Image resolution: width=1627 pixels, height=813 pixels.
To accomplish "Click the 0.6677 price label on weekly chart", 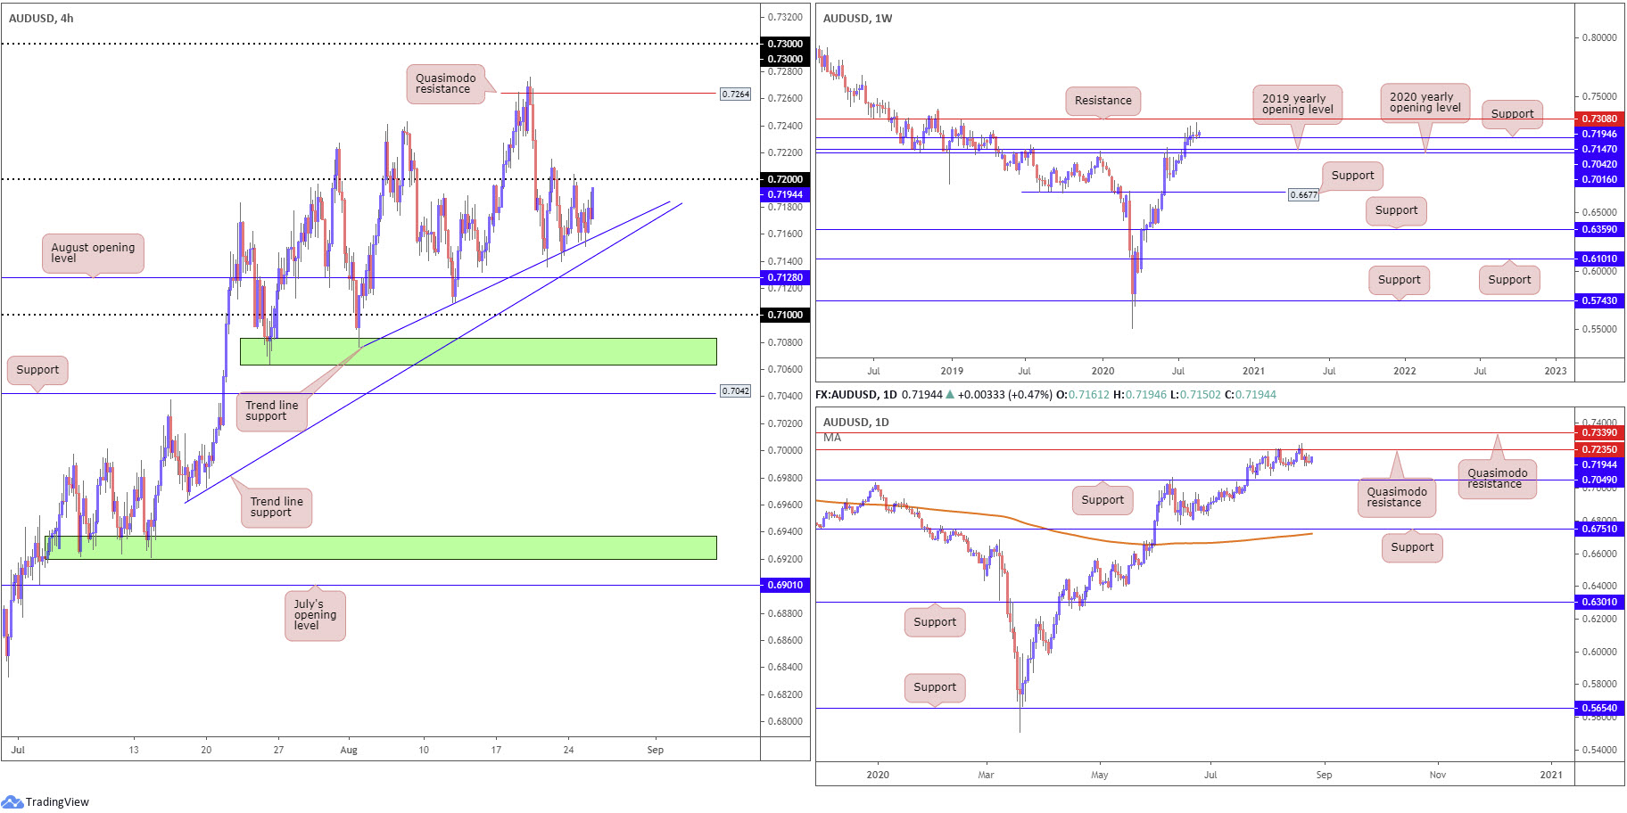I will [1303, 194].
